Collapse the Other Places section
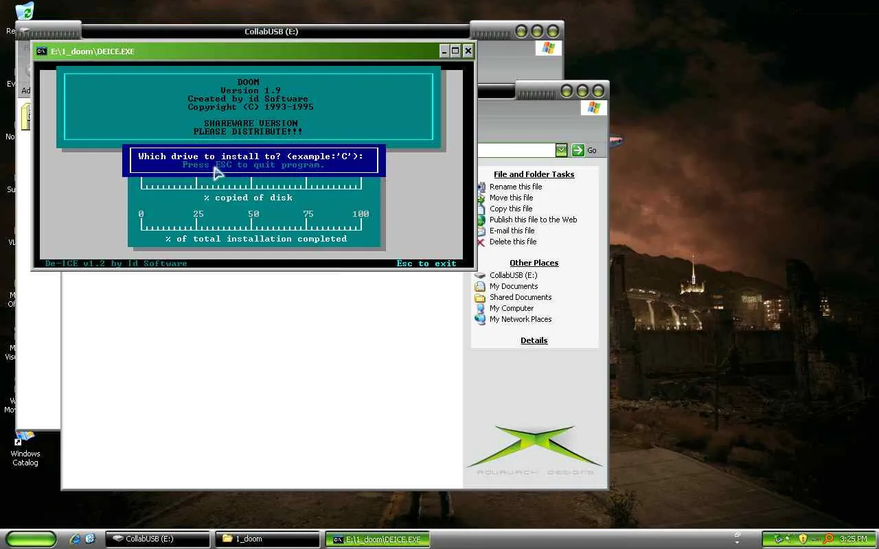This screenshot has height=549, width=879. [534, 263]
